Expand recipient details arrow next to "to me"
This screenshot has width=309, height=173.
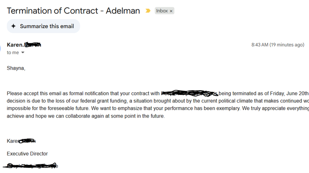coord(23,53)
